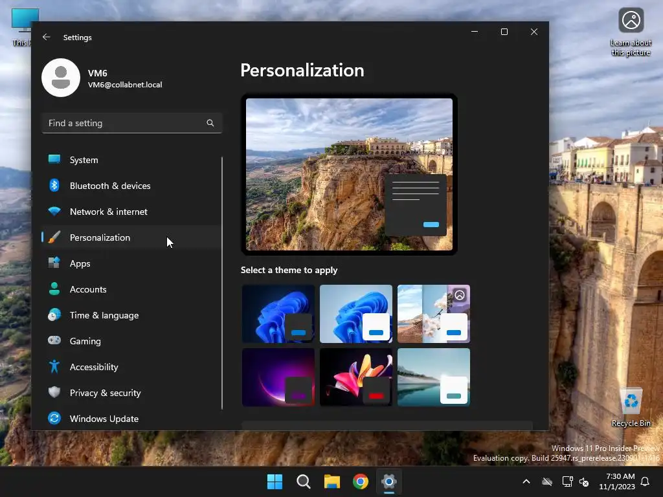663x497 pixels.
Task: Open the notification bell
Action: click(x=645, y=481)
